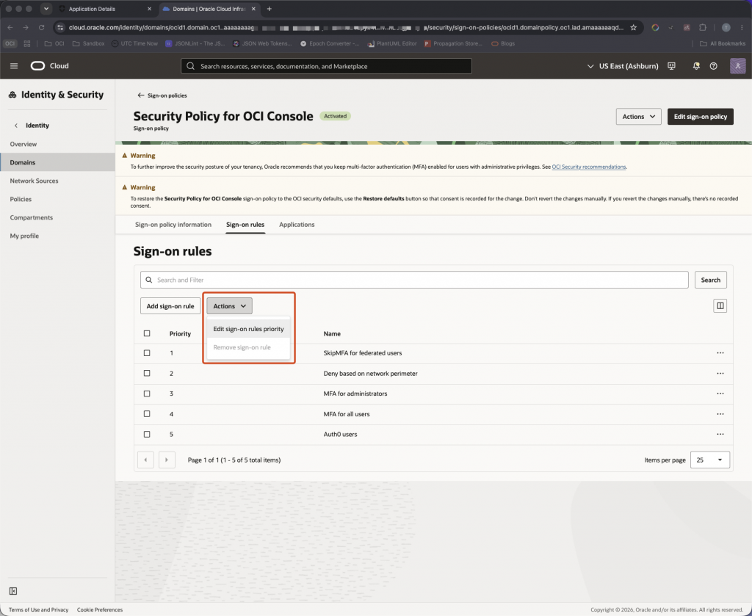Open the hamburger navigation menu
The width and height of the screenshot is (752, 616).
tap(14, 65)
